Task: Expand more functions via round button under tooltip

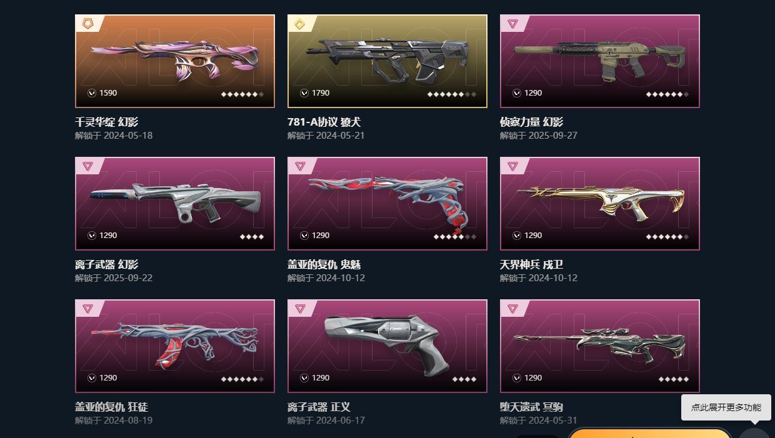Action: pos(754,432)
